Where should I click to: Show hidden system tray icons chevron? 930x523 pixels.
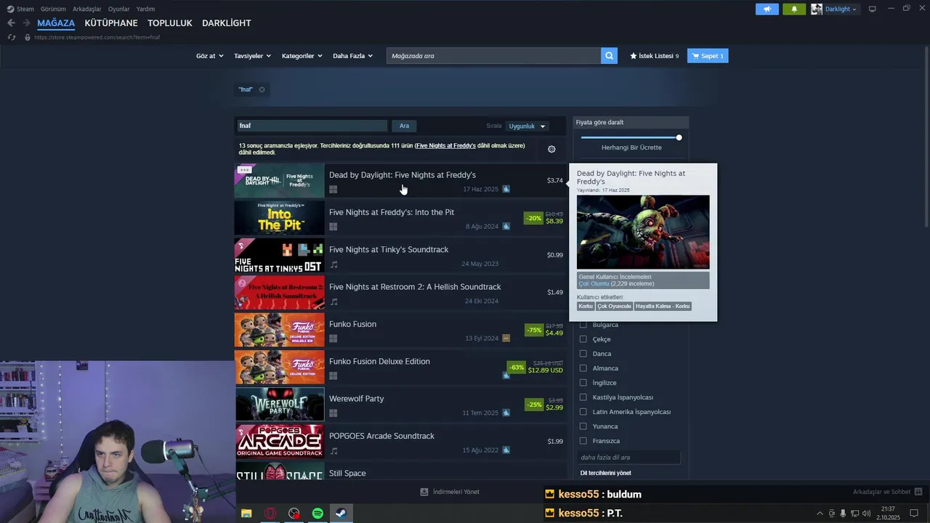[x=820, y=514]
